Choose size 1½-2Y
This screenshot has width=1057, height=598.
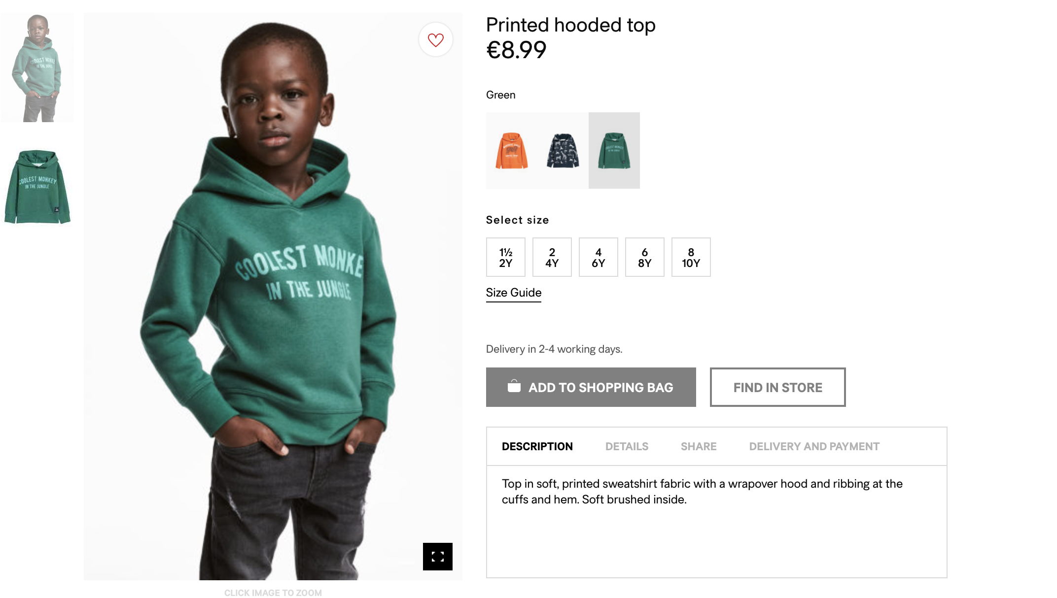point(505,257)
